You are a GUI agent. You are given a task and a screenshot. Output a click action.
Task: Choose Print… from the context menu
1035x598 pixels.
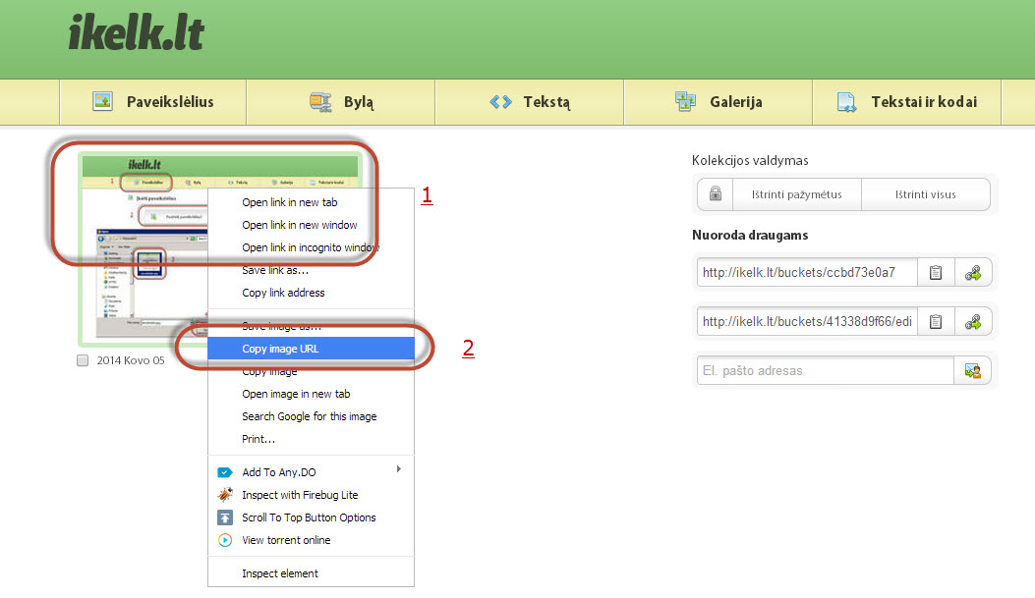tap(311, 439)
